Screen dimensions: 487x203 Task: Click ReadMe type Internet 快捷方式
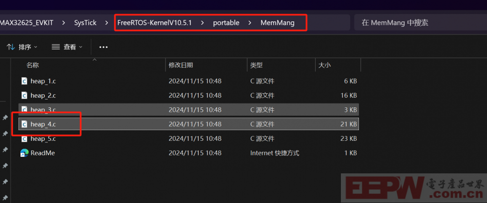pyautogui.click(x=275, y=153)
